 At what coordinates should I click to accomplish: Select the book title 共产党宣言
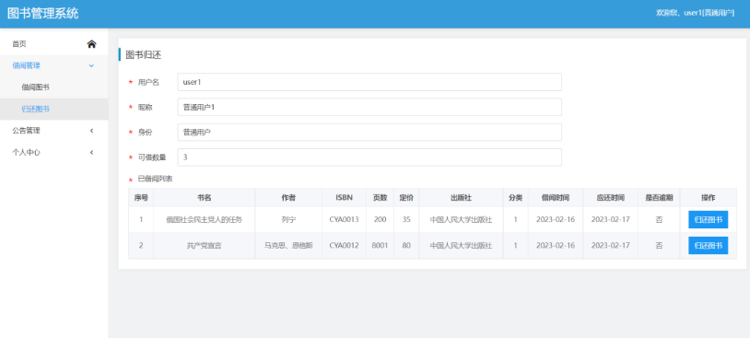pyautogui.click(x=205, y=246)
